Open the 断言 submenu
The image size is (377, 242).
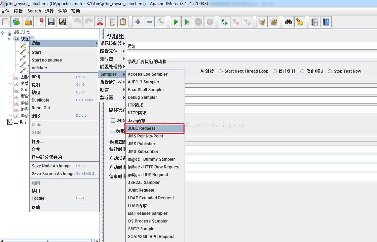point(112,90)
